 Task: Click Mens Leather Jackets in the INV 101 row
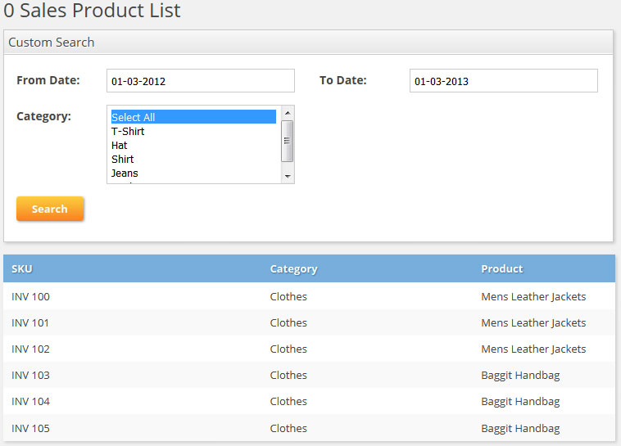coord(533,322)
